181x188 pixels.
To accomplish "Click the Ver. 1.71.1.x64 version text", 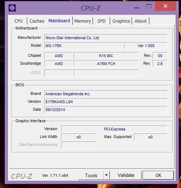I will [55, 175].
